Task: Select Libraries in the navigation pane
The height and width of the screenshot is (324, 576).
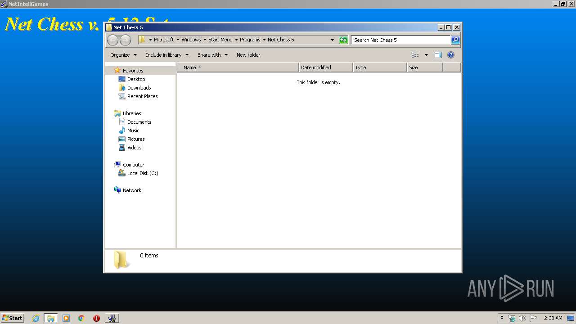Action: point(132,113)
